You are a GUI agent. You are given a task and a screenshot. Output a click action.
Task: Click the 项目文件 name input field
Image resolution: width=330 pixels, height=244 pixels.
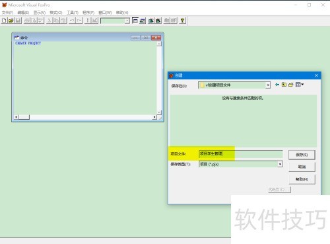click(241, 153)
